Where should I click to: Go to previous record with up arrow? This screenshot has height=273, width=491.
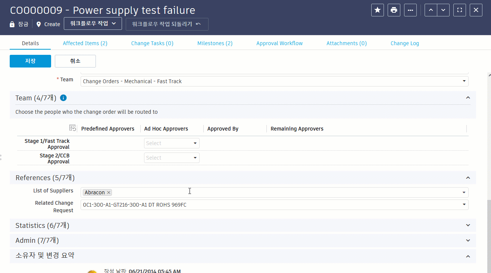point(431,10)
